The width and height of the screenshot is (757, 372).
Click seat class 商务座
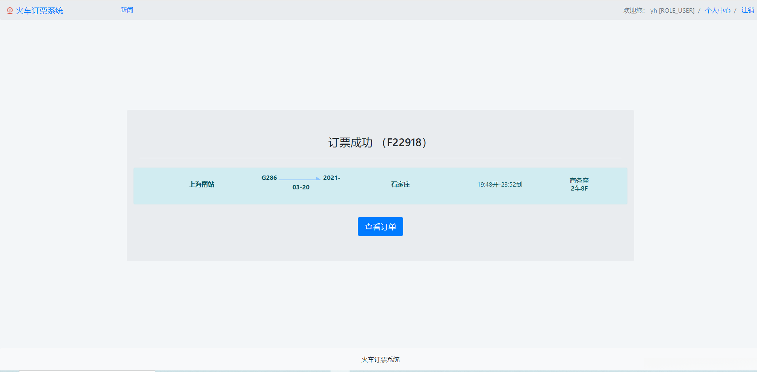click(579, 181)
